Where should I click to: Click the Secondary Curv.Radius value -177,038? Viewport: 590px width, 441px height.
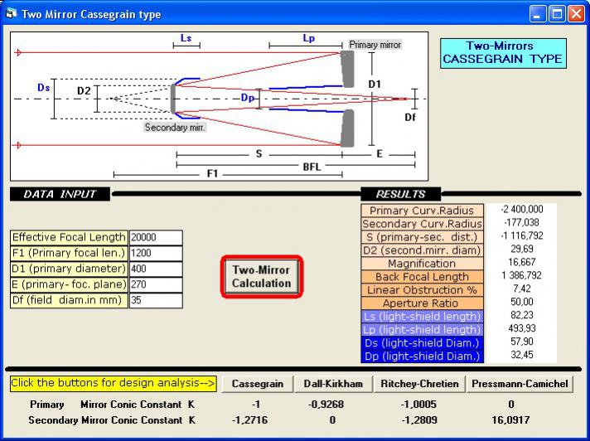coord(522,223)
